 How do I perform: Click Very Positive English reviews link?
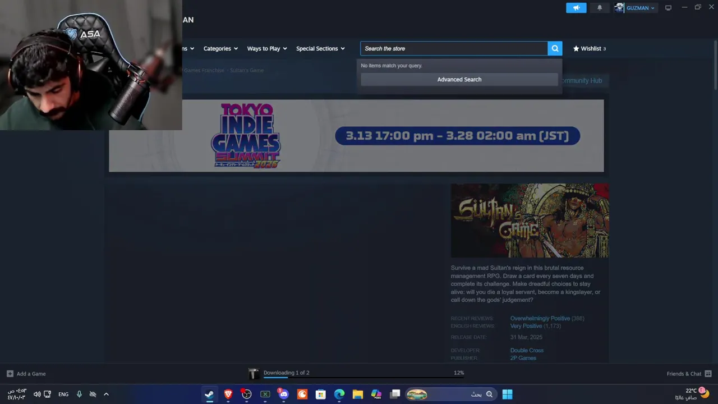tap(526, 326)
